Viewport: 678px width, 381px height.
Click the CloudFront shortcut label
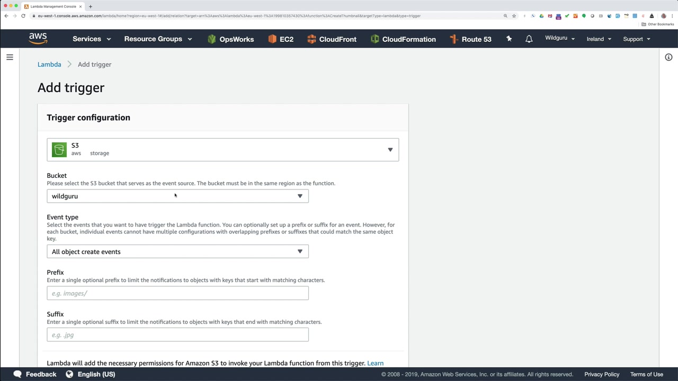(x=338, y=39)
